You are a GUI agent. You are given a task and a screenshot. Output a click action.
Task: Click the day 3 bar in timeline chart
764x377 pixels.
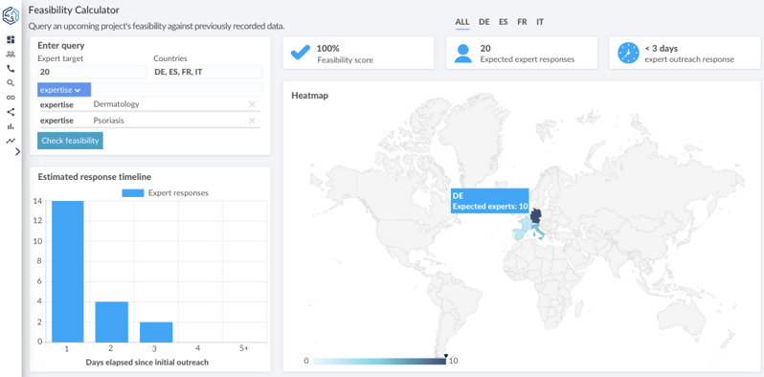coord(156,332)
